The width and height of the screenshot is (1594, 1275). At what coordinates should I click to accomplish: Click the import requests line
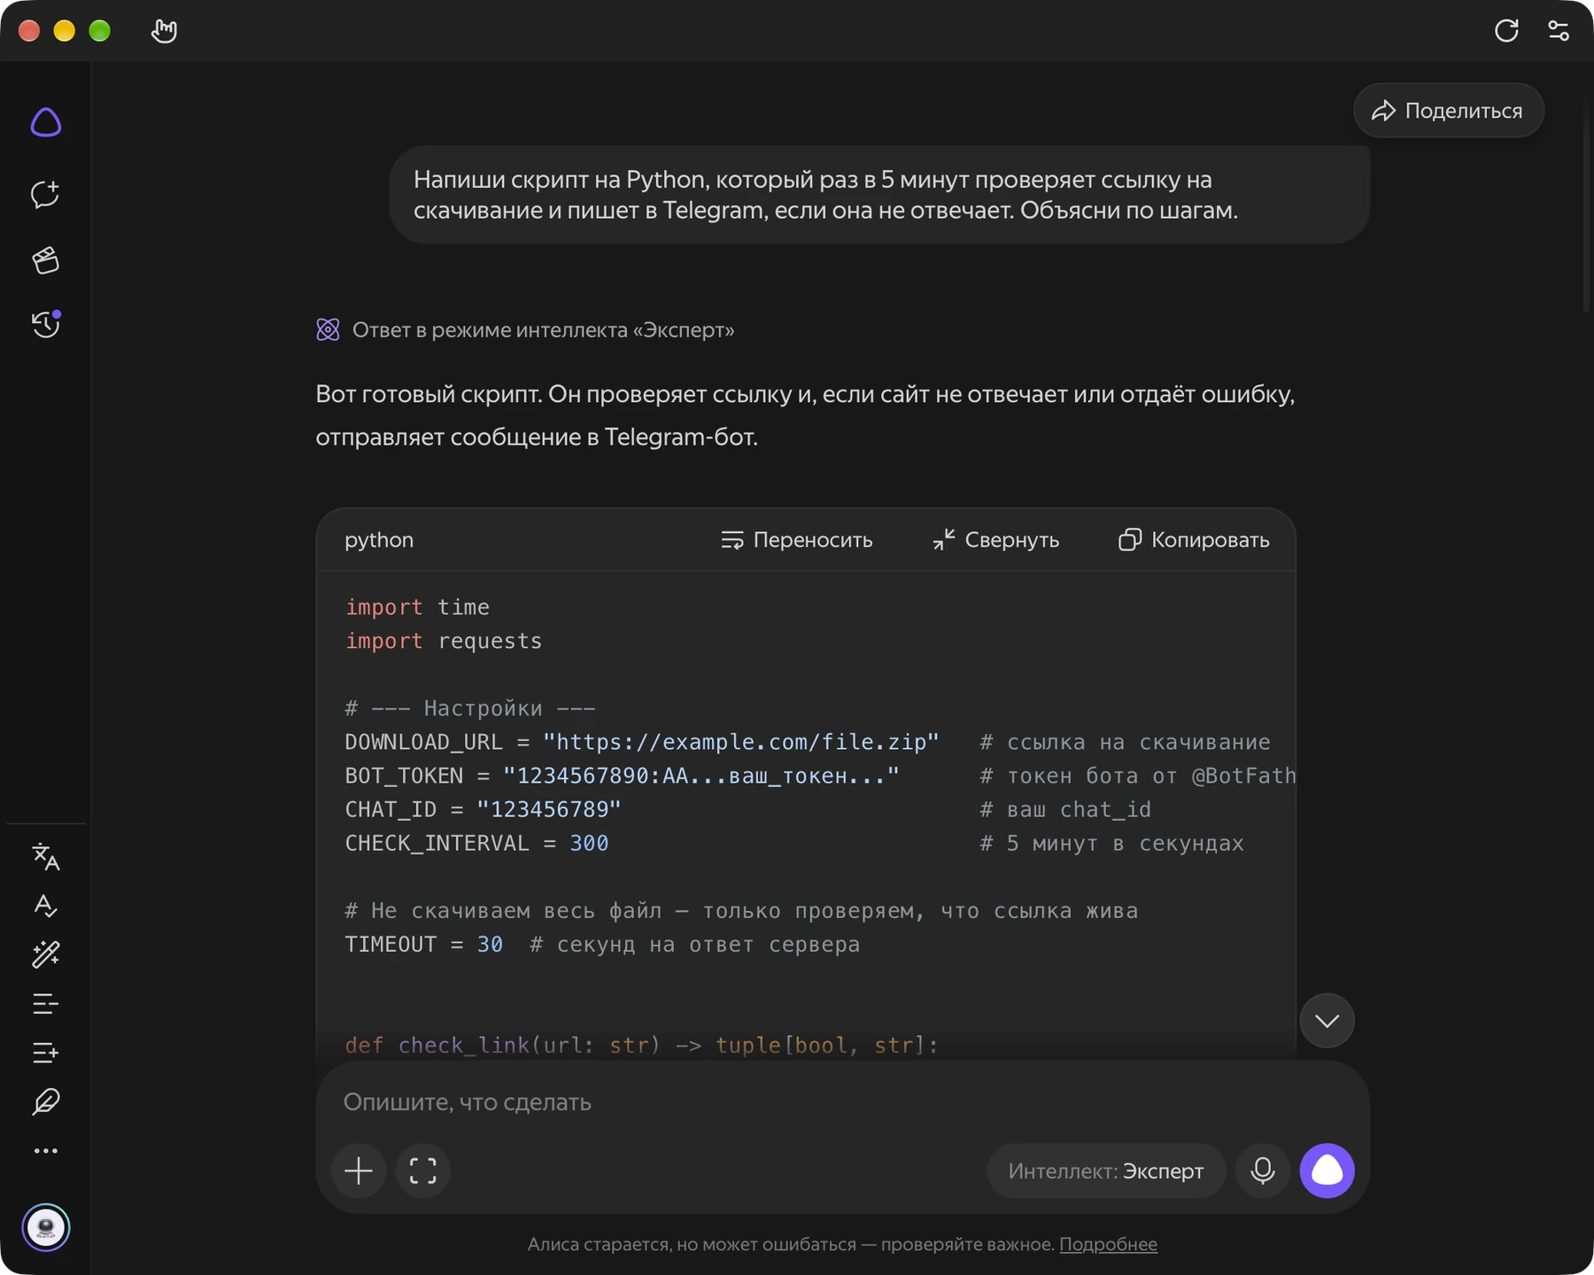[444, 641]
